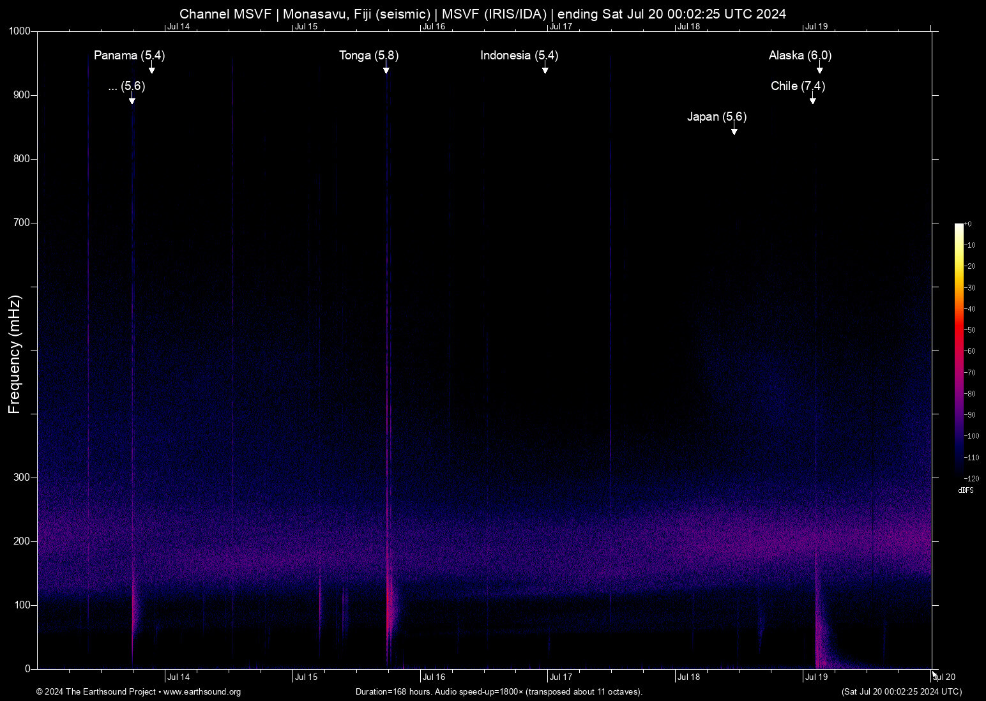Click 'Jul 19' on the bottom time axis

pos(817,677)
